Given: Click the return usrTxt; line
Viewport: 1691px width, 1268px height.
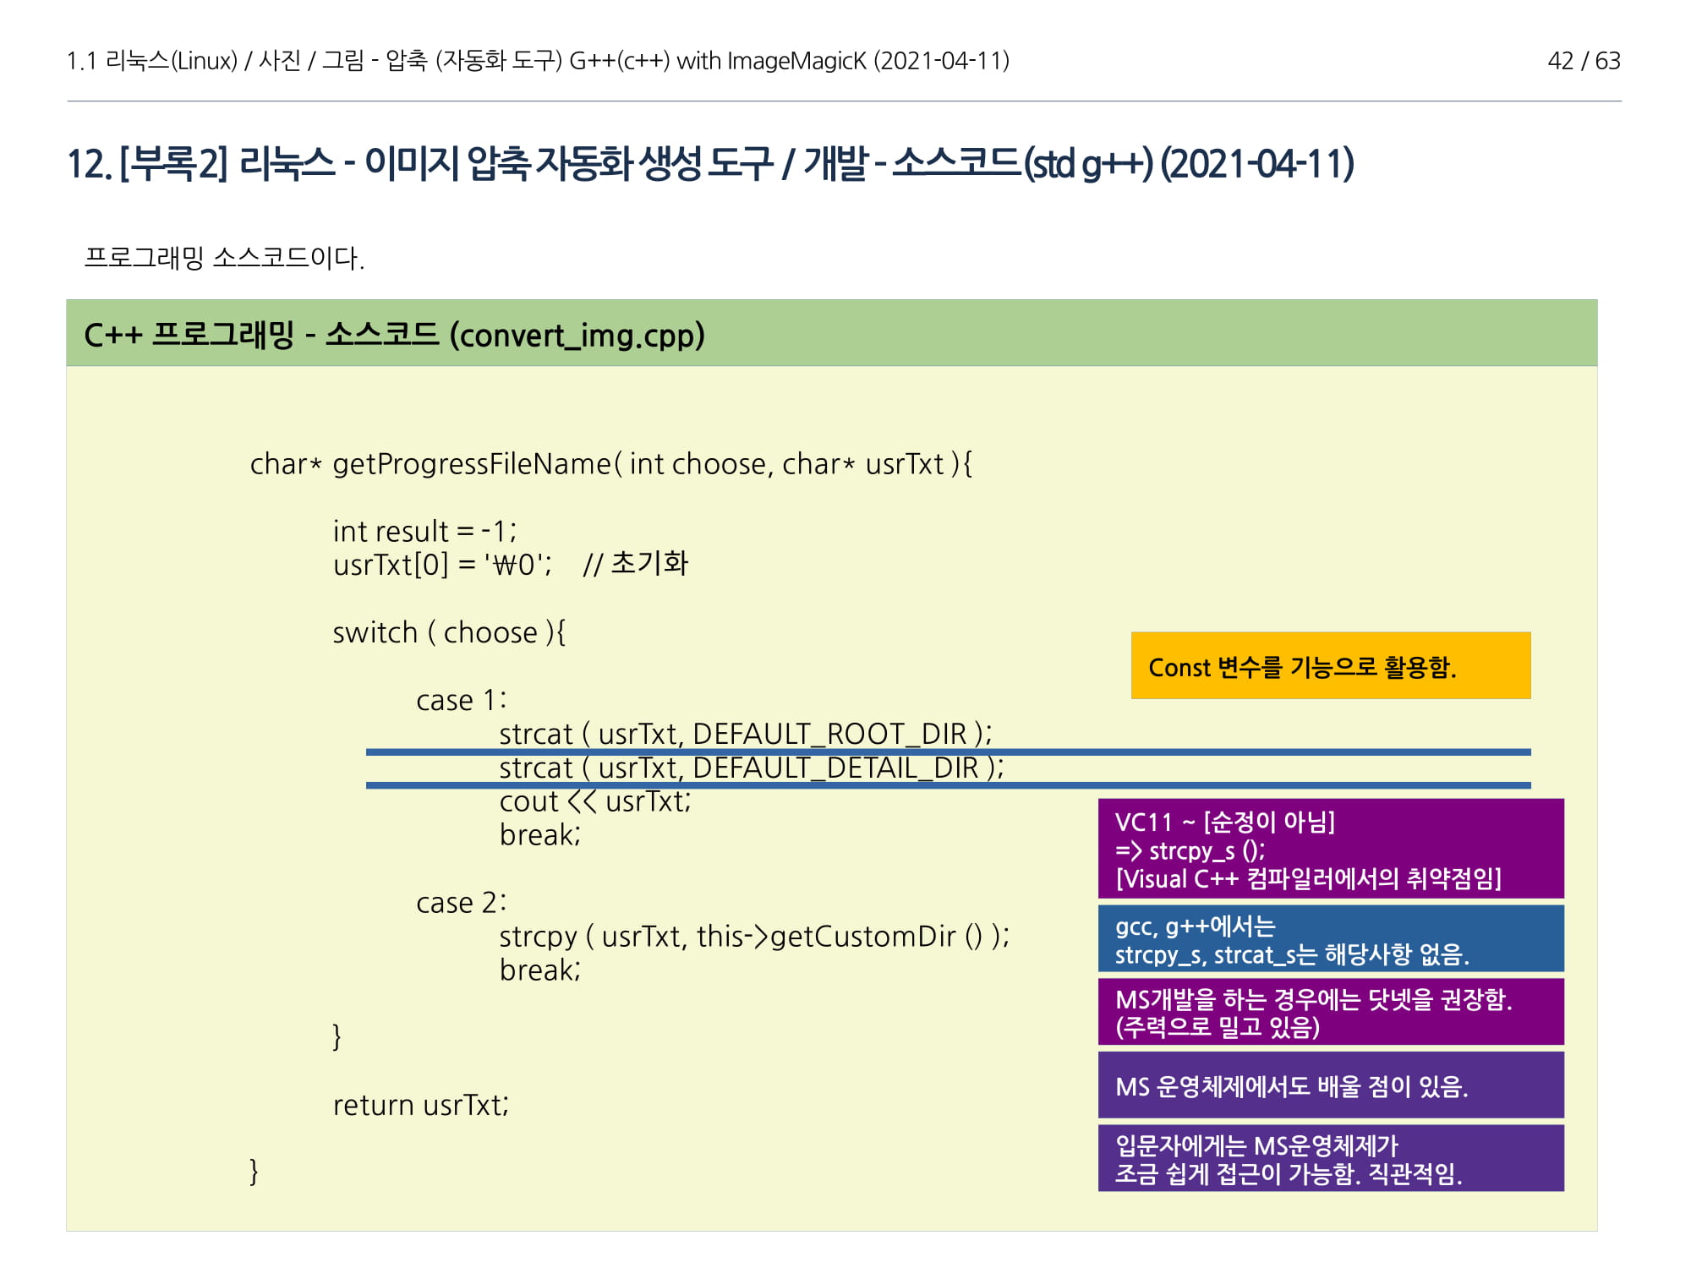Looking at the screenshot, I should [x=420, y=1105].
